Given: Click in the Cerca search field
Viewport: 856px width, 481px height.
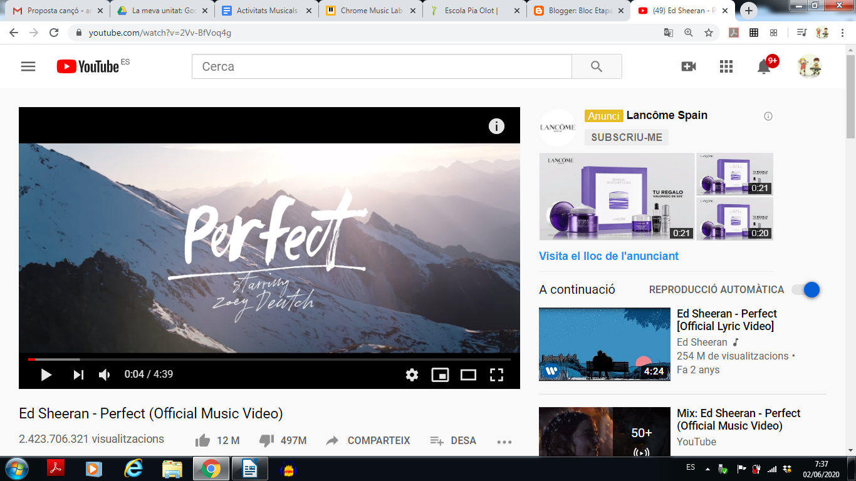Looking at the screenshot, I should pyautogui.click(x=382, y=66).
